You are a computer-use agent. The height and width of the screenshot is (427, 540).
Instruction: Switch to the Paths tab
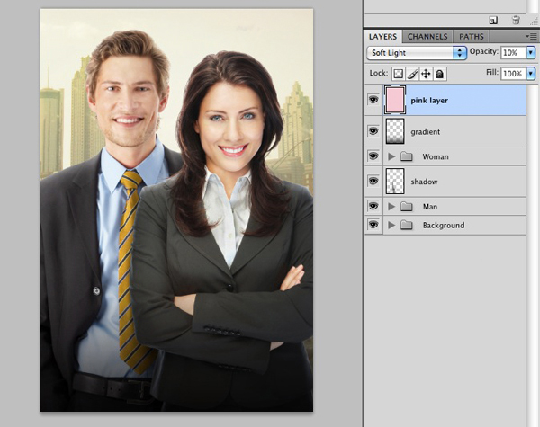[x=472, y=37]
